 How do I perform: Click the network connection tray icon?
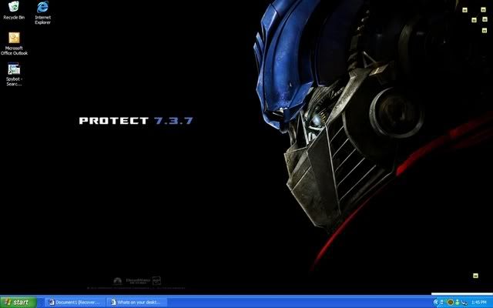coord(464,303)
